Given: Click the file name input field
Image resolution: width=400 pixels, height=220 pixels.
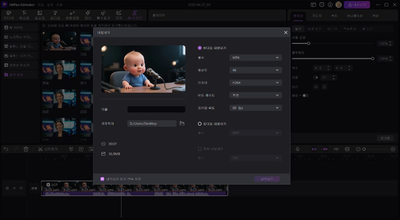Looking at the screenshot, I should point(156,109).
